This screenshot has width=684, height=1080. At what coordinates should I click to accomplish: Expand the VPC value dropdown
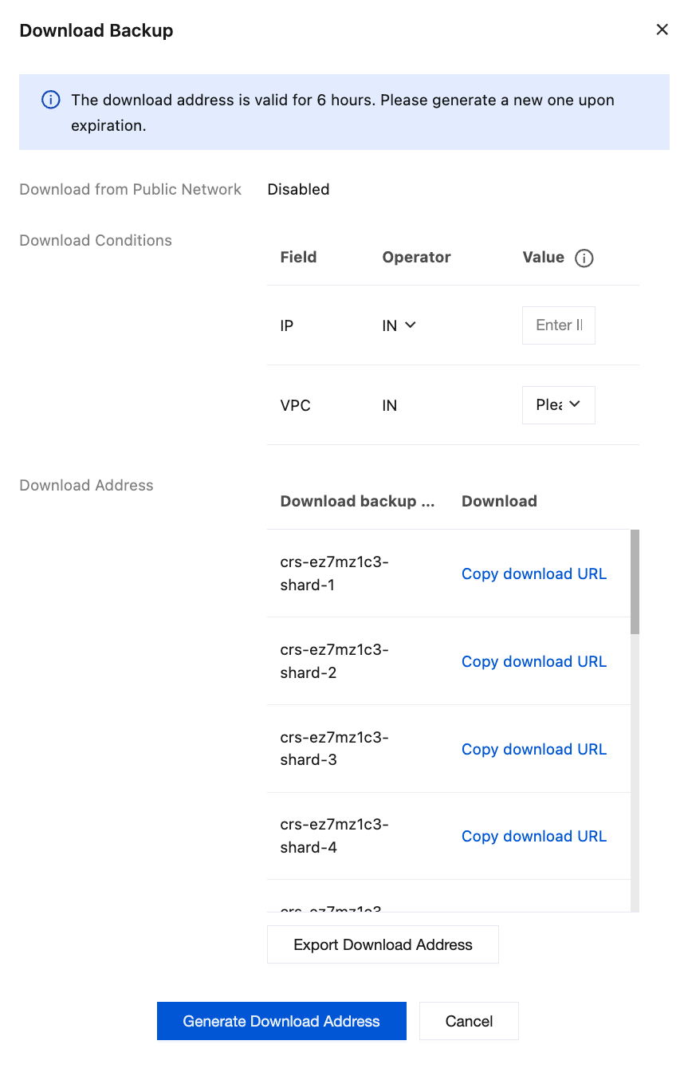(x=558, y=405)
